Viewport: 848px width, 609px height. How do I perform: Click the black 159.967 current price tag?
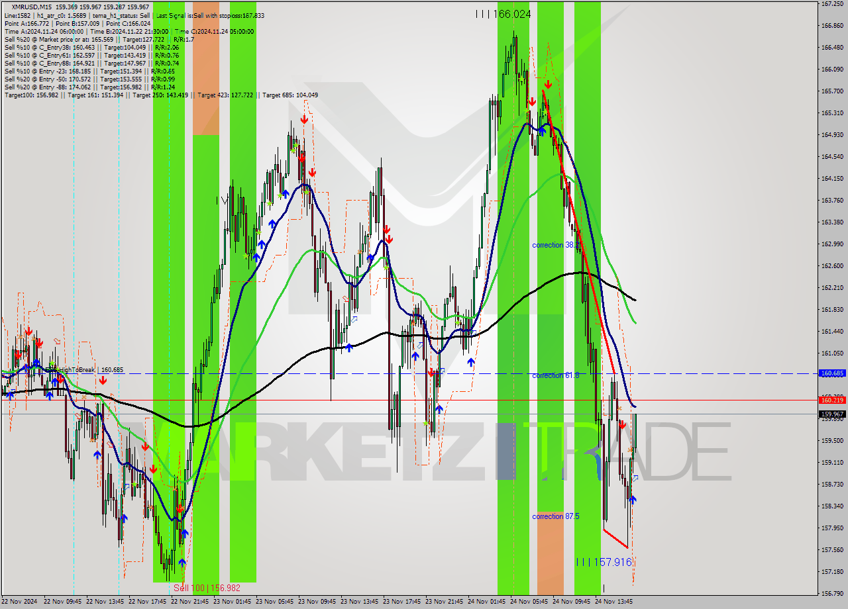(832, 414)
